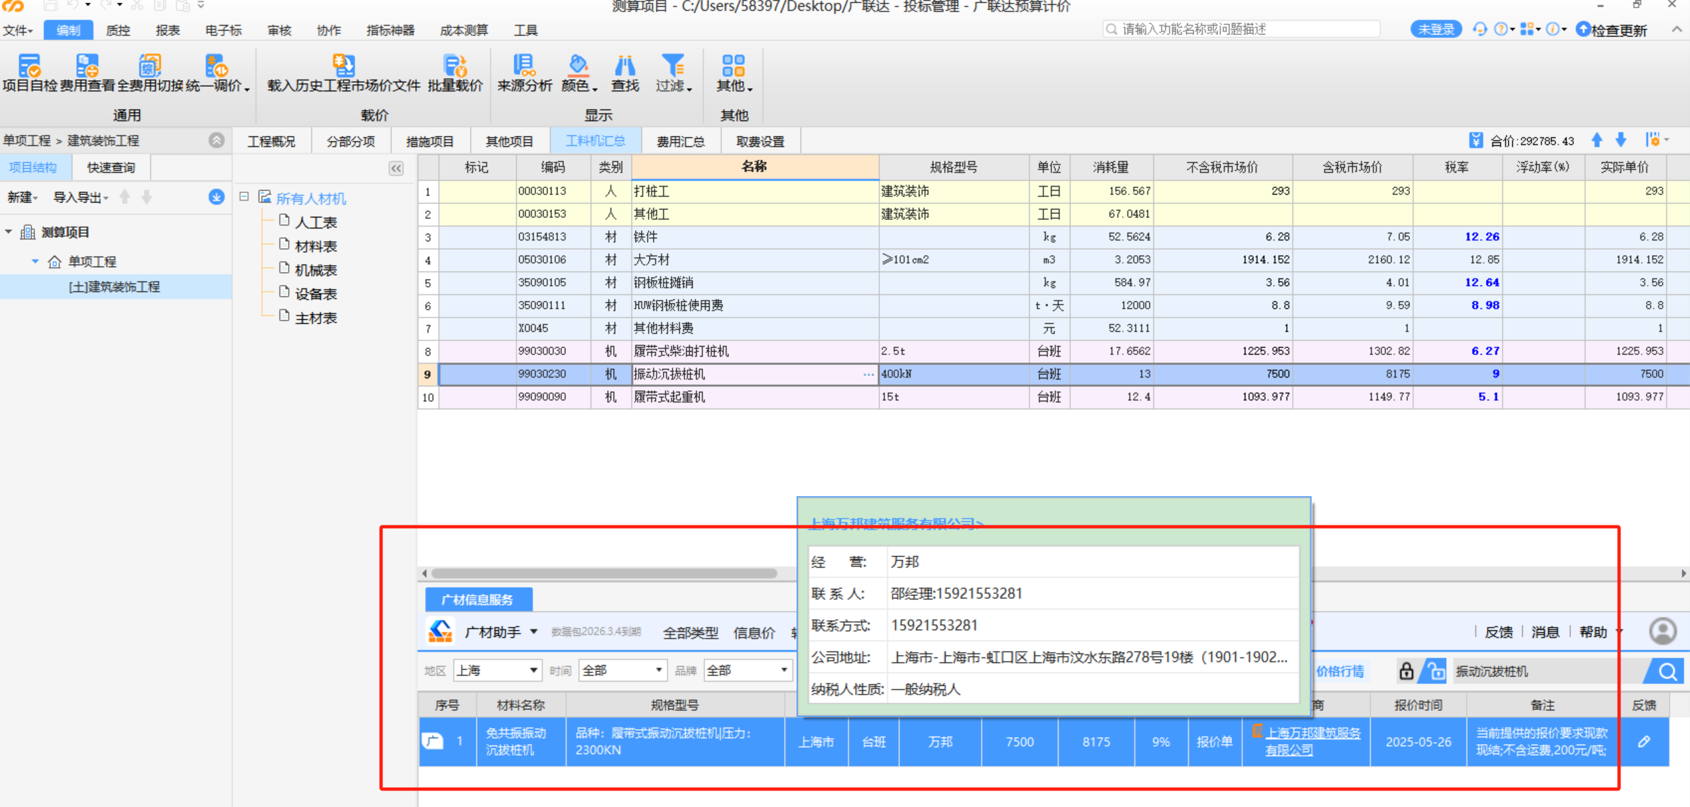Screen dimensions: 1690x807
Task: Click the 上海万邦建筑服务有限公司 link
Action: point(1312,733)
